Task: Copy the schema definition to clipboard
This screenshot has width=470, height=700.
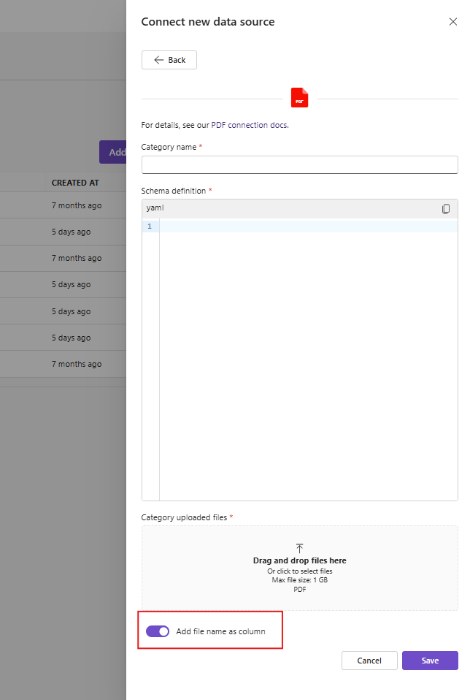Action: click(446, 208)
